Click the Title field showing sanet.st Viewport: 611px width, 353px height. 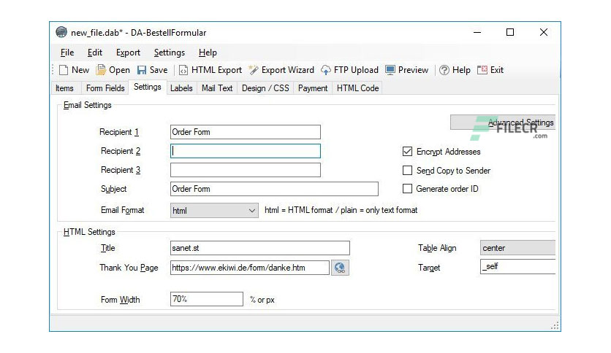click(x=260, y=248)
